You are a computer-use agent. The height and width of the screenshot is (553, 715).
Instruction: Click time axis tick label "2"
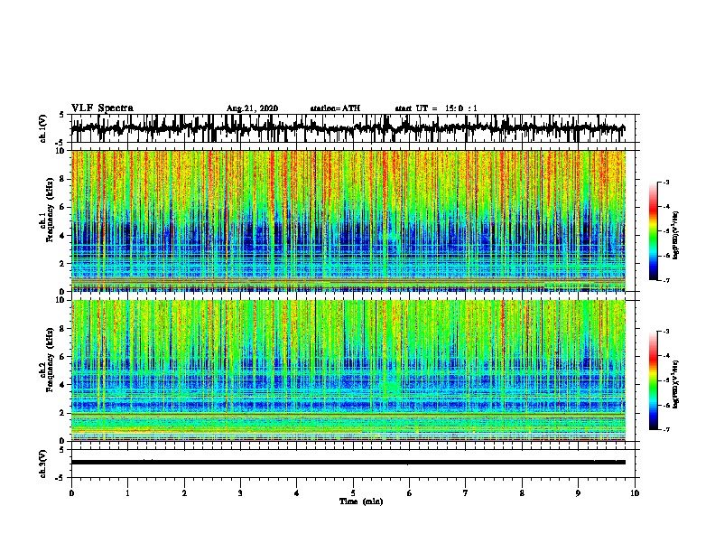[x=184, y=492]
